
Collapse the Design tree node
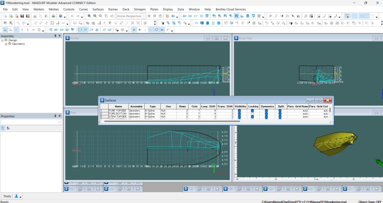tap(2, 40)
